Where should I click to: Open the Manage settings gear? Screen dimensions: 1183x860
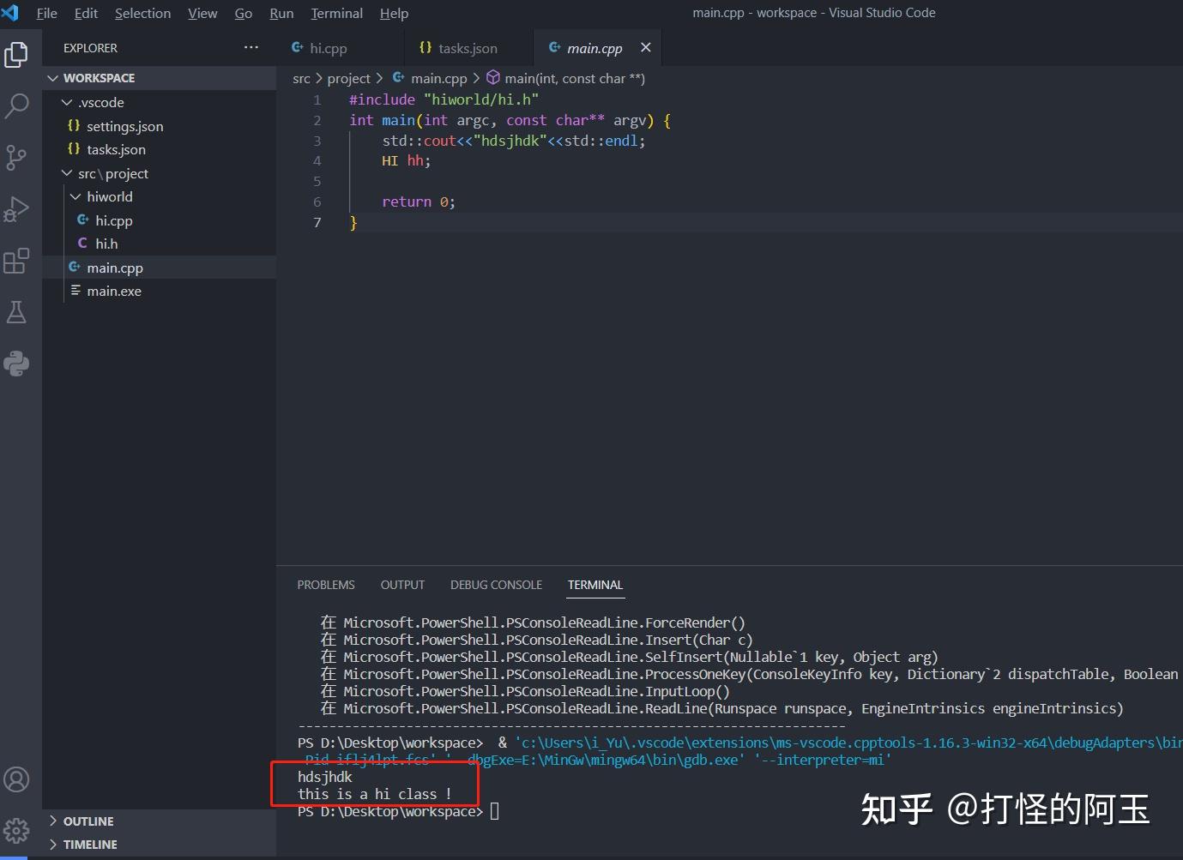pyautogui.click(x=17, y=830)
